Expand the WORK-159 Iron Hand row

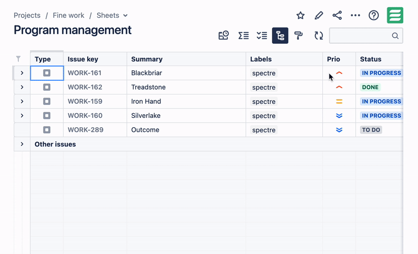click(22, 101)
